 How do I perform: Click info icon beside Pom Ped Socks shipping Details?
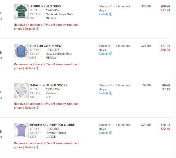111,93
